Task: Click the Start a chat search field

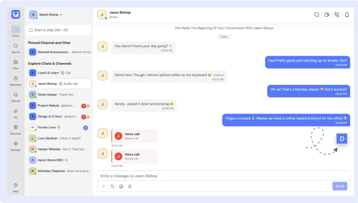Action: coord(59,30)
